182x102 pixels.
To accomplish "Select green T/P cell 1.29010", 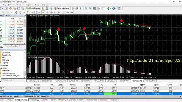I will pos(110,94).
